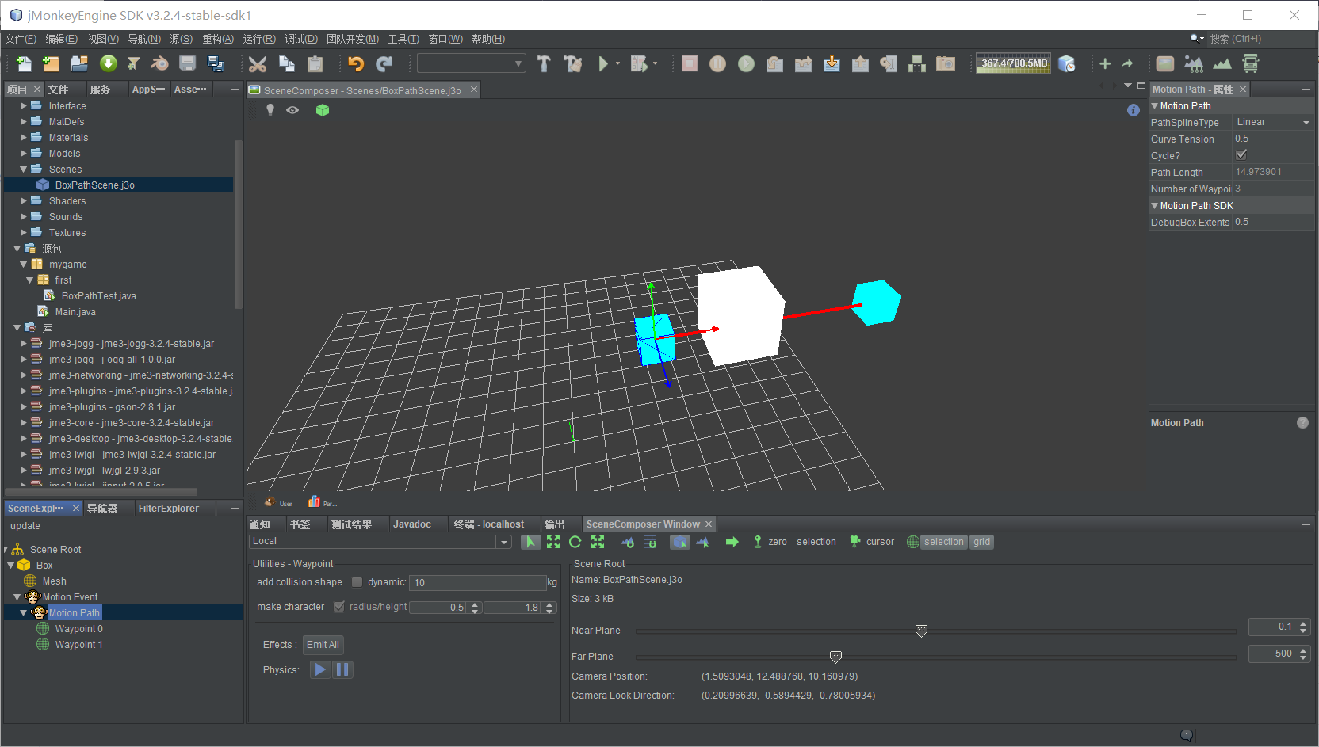This screenshot has height=747, width=1319.
Task: Toggle the grid display button
Action: (x=982, y=542)
